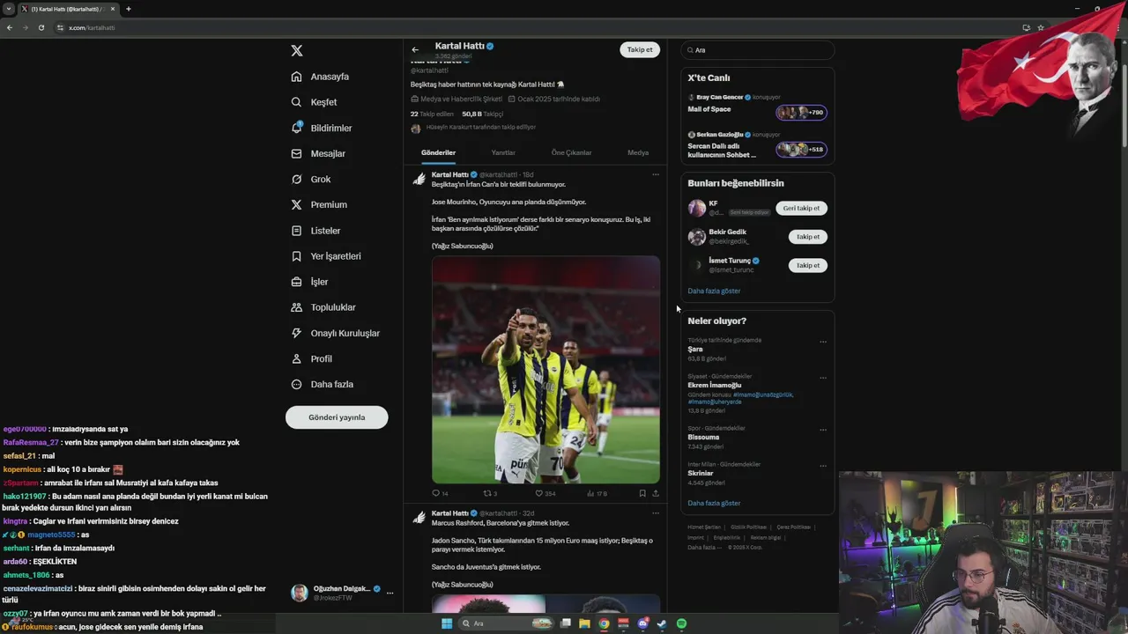Open Hizmet Şartları footer link

pyautogui.click(x=704, y=527)
